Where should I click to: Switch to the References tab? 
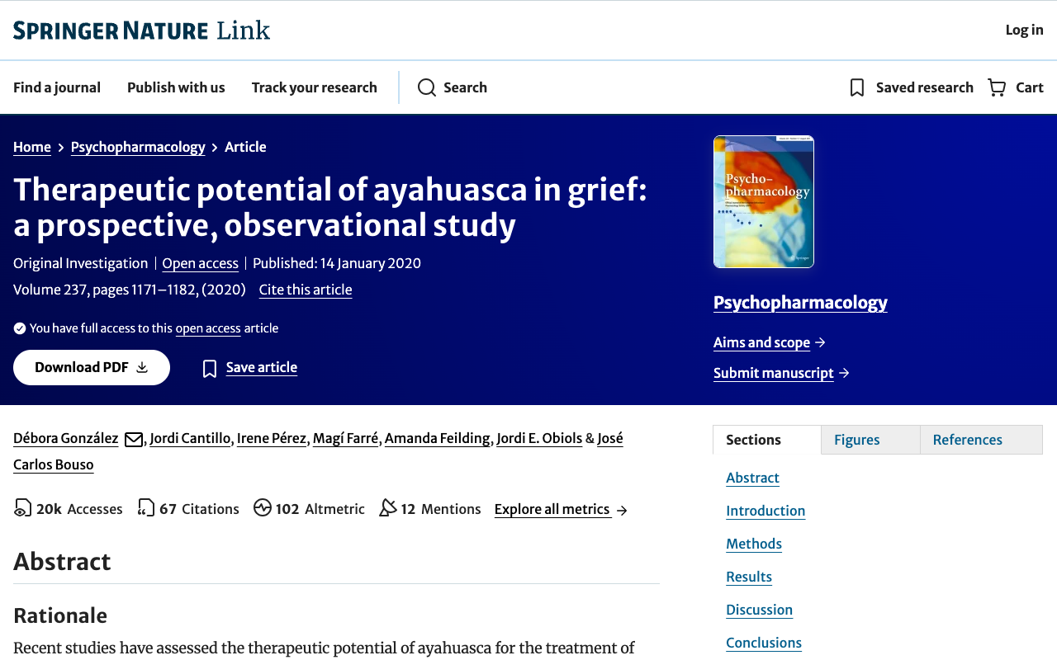pos(967,440)
